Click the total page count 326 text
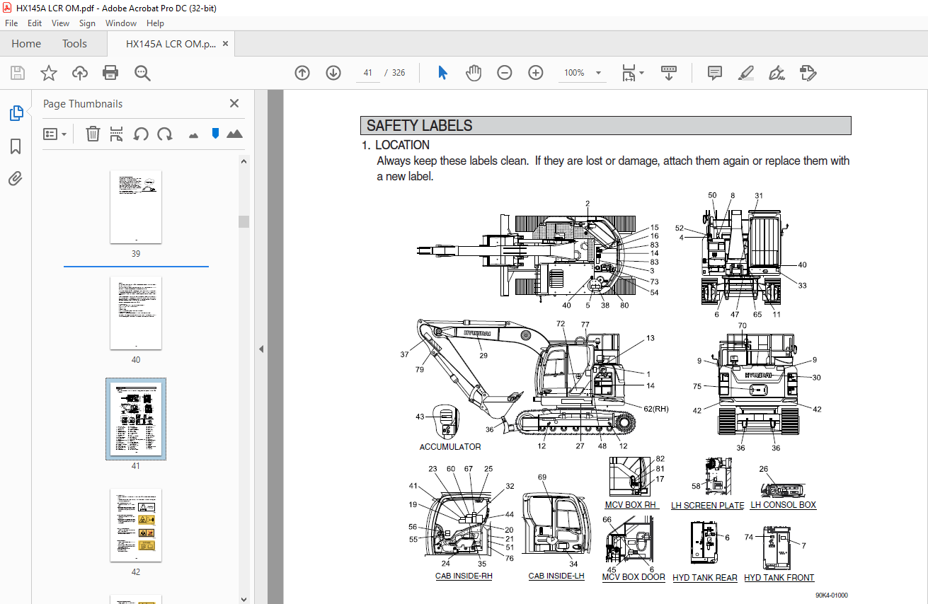The width and height of the screenshot is (928, 604). (399, 73)
